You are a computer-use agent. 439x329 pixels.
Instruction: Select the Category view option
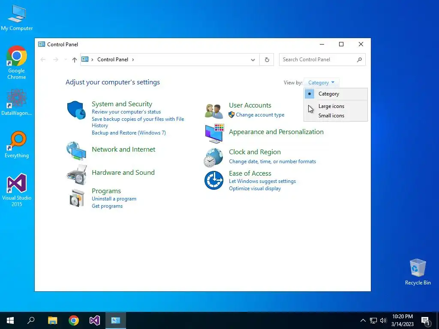pos(335,94)
